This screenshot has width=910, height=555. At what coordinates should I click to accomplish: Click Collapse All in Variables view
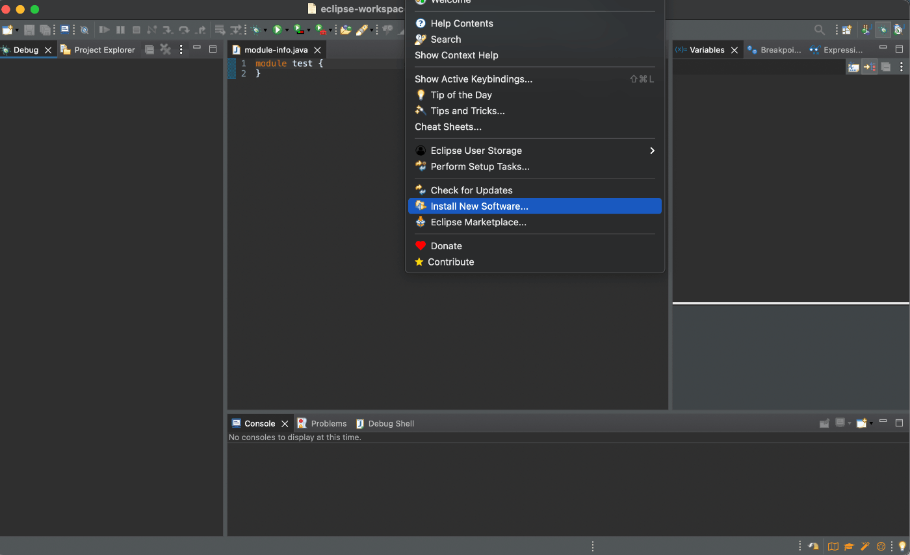pyautogui.click(x=885, y=67)
